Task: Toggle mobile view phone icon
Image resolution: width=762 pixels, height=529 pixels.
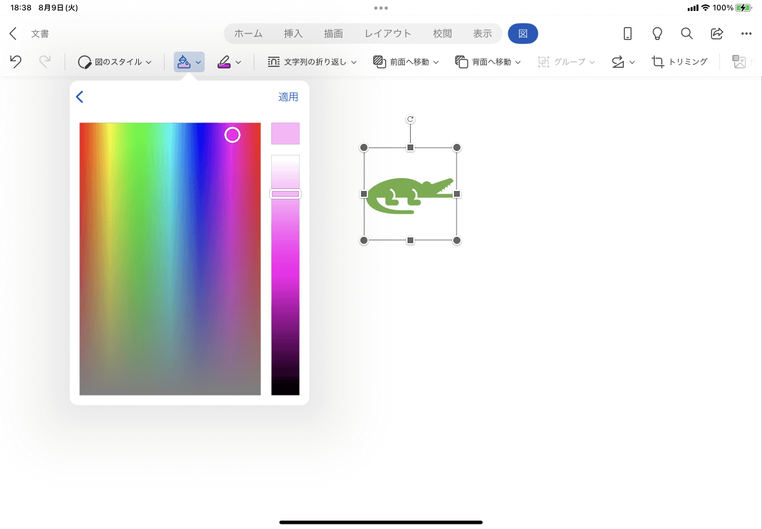Action: [x=628, y=34]
